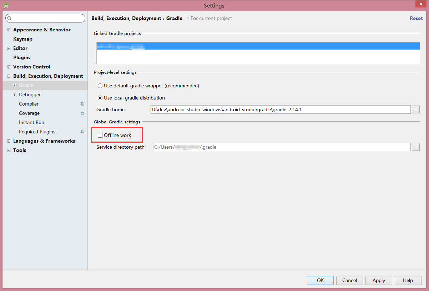The height and width of the screenshot is (291, 429).
Task: Click the project-level icon beside Compiler
Action: point(82,104)
